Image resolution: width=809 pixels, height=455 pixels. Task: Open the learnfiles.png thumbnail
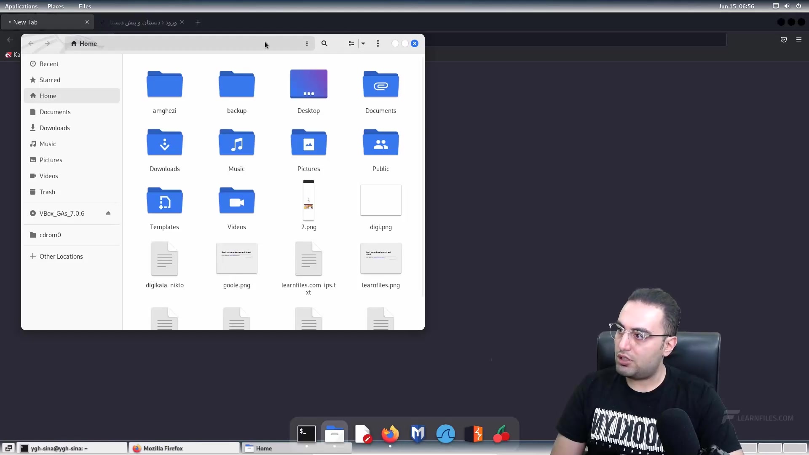tap(380, 258)
